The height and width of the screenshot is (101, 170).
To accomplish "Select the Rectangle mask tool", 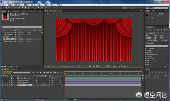I will 23,8.
